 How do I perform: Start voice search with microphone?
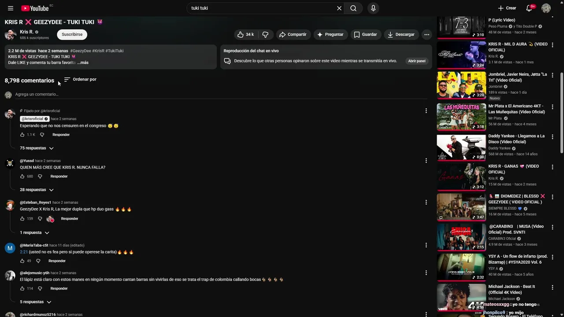tap(373, 8)
